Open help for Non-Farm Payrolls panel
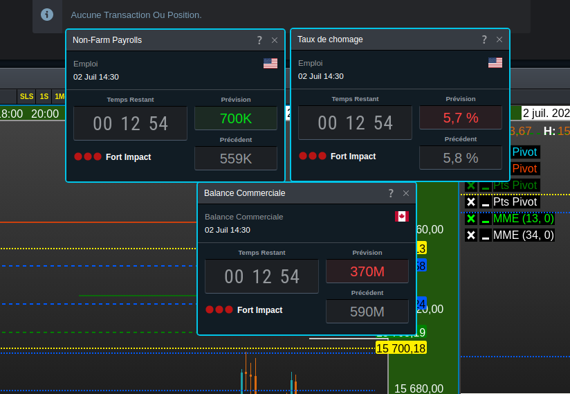 [x=259, y=40]
